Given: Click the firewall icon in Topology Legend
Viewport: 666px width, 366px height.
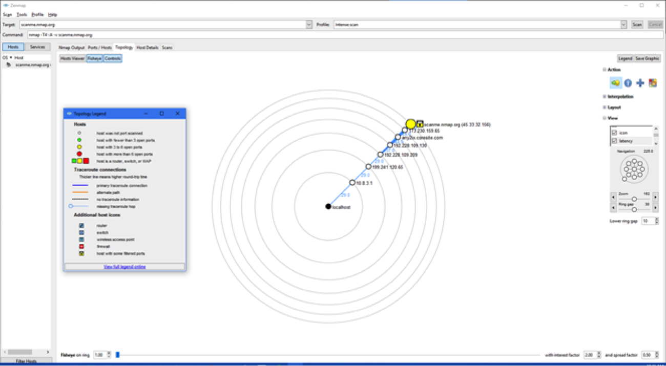Looking at the screenshot, I should tap(81, 246).
